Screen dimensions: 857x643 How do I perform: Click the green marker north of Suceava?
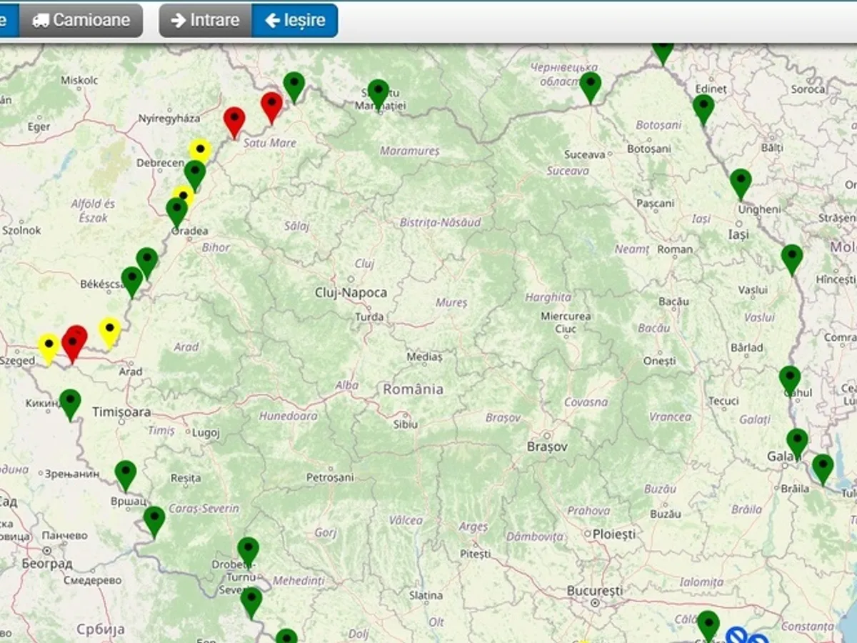(590, 86)
